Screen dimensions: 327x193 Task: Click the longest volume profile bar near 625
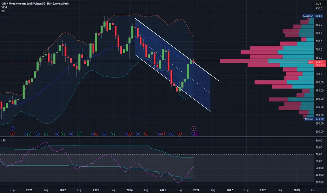point(267,61)
